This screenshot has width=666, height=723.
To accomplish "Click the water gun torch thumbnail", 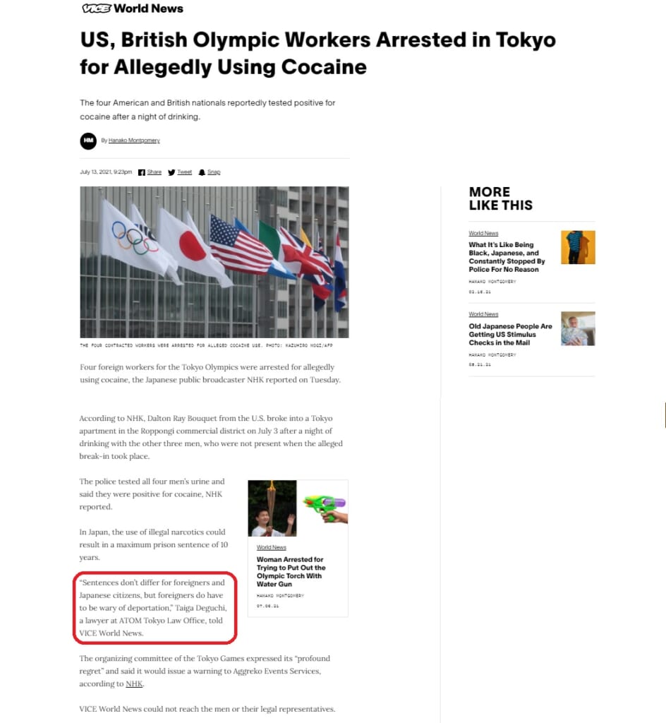I will [298, 508].
